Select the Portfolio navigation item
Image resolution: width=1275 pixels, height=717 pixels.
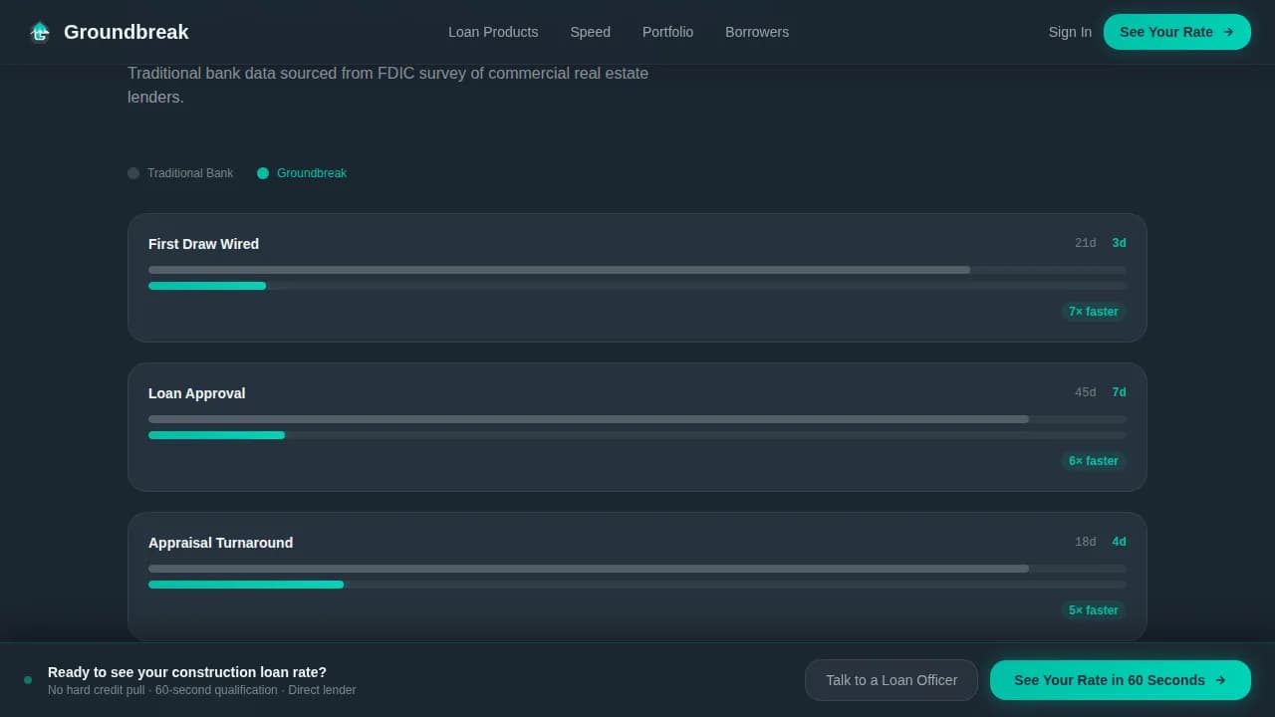pos(667,32)
